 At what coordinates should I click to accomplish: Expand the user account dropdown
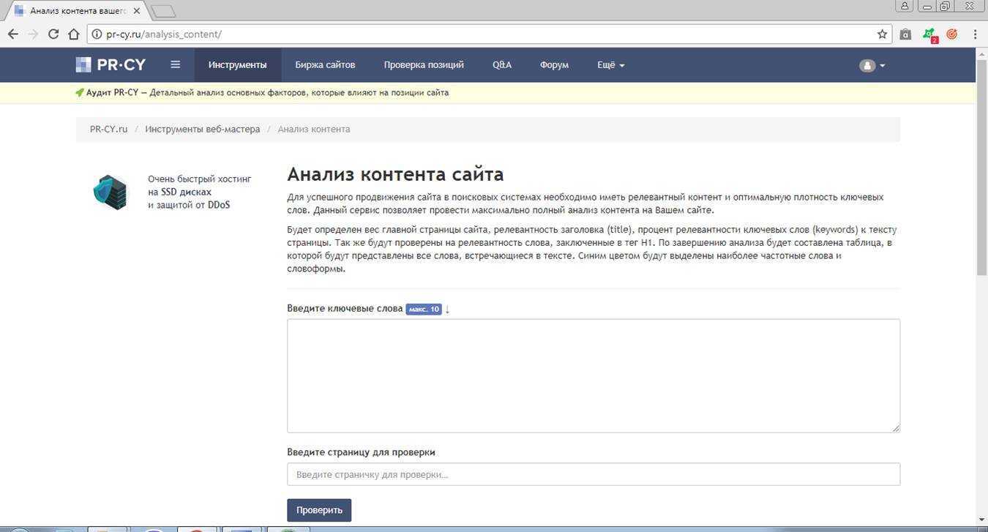[872, 65]
